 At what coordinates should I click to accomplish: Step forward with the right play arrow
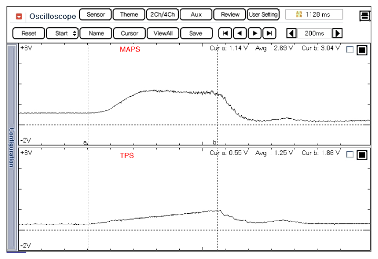coord(254,33)
